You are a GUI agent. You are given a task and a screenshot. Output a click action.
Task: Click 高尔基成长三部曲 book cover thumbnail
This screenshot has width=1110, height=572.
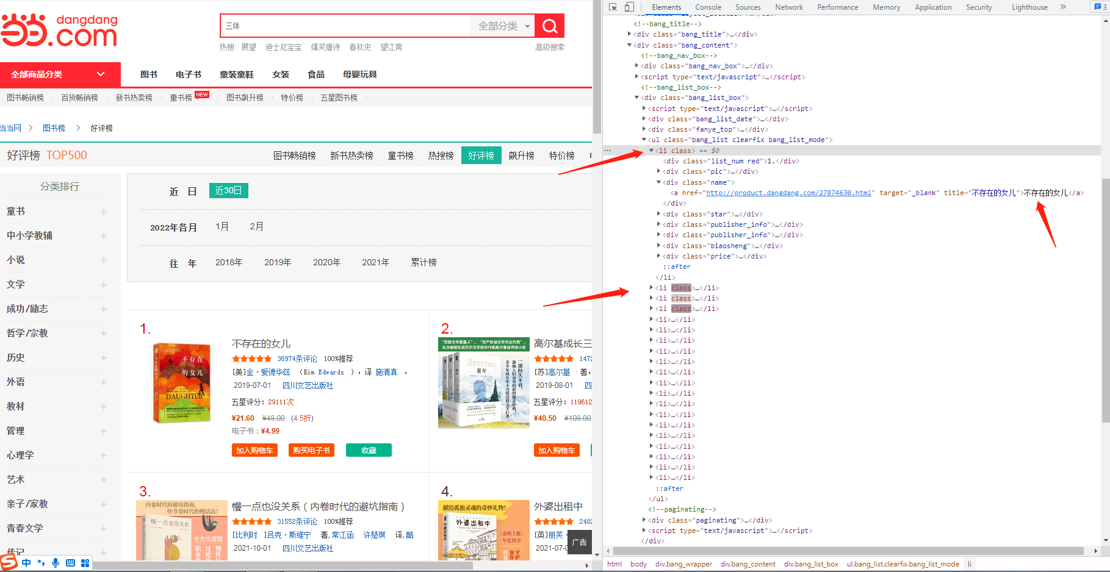[484, 383]
